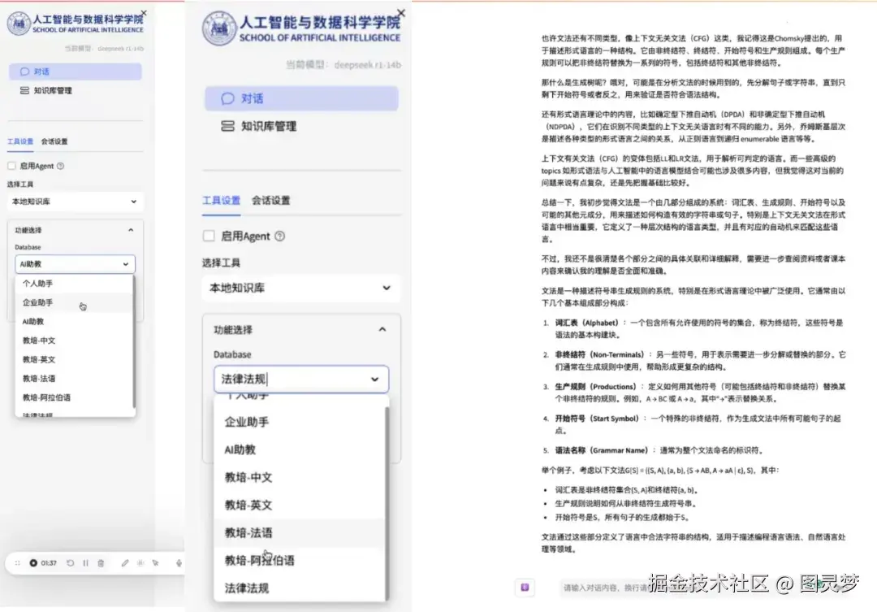Delete recording with the trash icon
Viewport: 877px width, 612px height.
tap(101, 562)
